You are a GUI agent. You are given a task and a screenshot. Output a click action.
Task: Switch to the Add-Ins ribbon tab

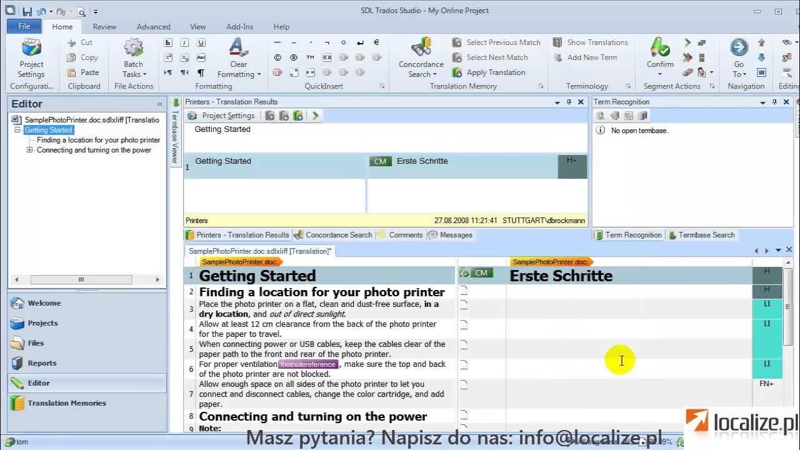(x=239, y=27)
